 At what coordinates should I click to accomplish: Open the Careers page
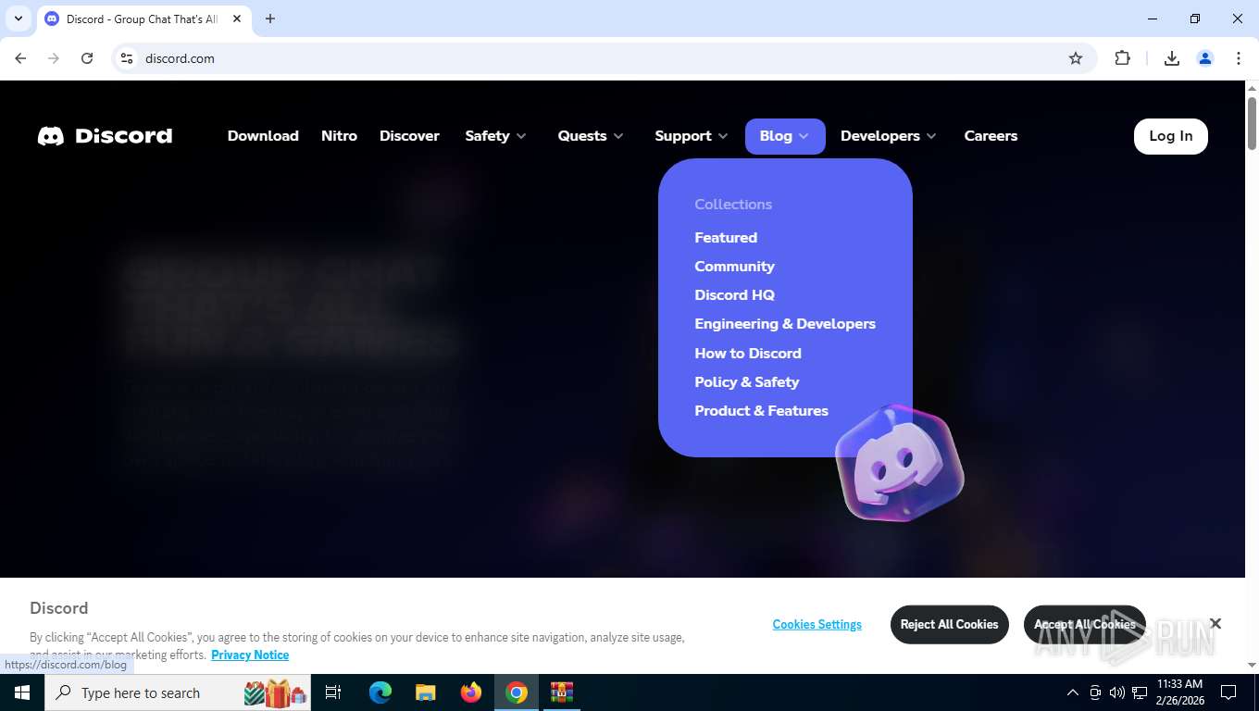[991, 136]
